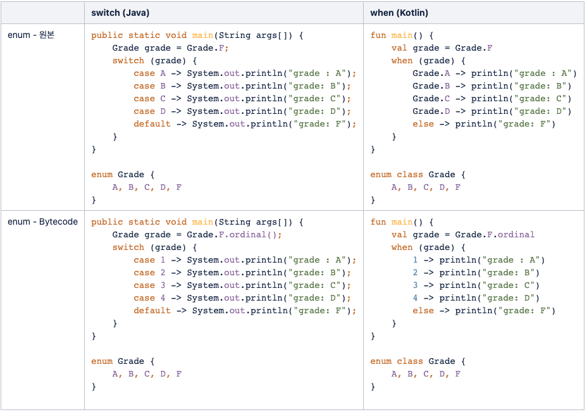The width and height of the screenshot is (587, 412).
Task: Click "A, B, C, D, F" in Java 원본 cell
Action: click(x=147, y=187)
